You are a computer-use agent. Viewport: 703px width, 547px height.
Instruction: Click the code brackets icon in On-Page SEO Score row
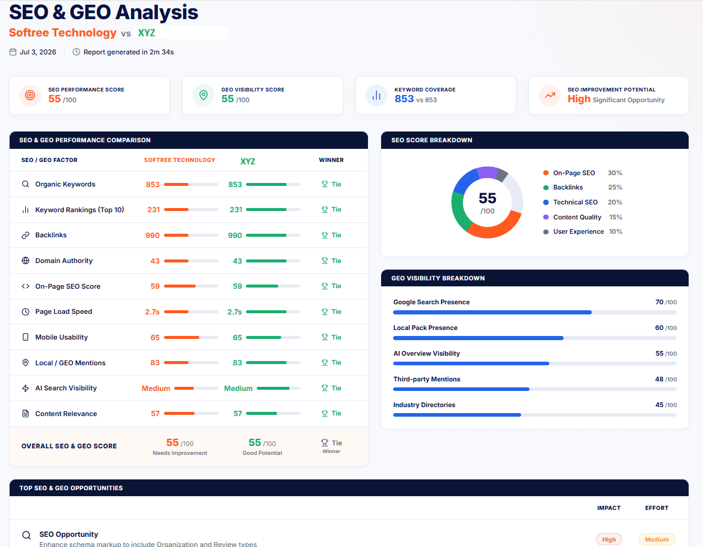26,286
